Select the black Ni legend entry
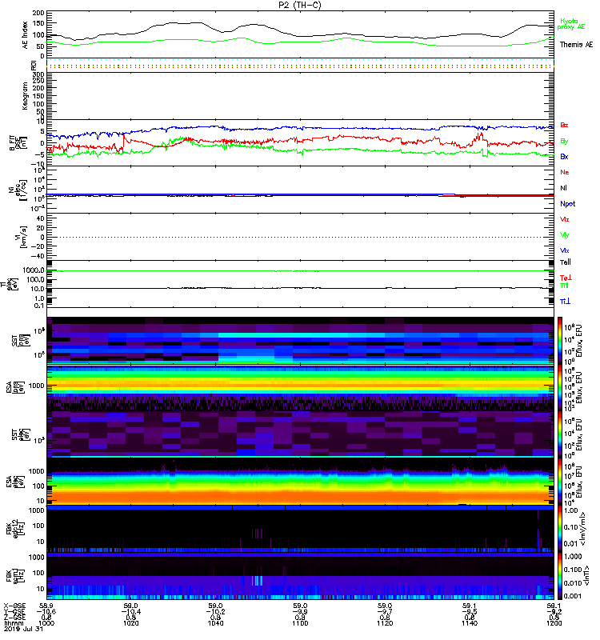The width and height of the screenshot is (600, 640). [x=564, y=188]
